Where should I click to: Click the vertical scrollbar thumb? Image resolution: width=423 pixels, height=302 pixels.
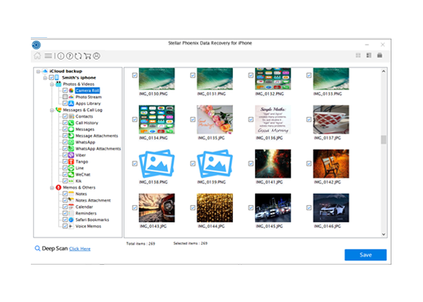[x=384, y=140]
